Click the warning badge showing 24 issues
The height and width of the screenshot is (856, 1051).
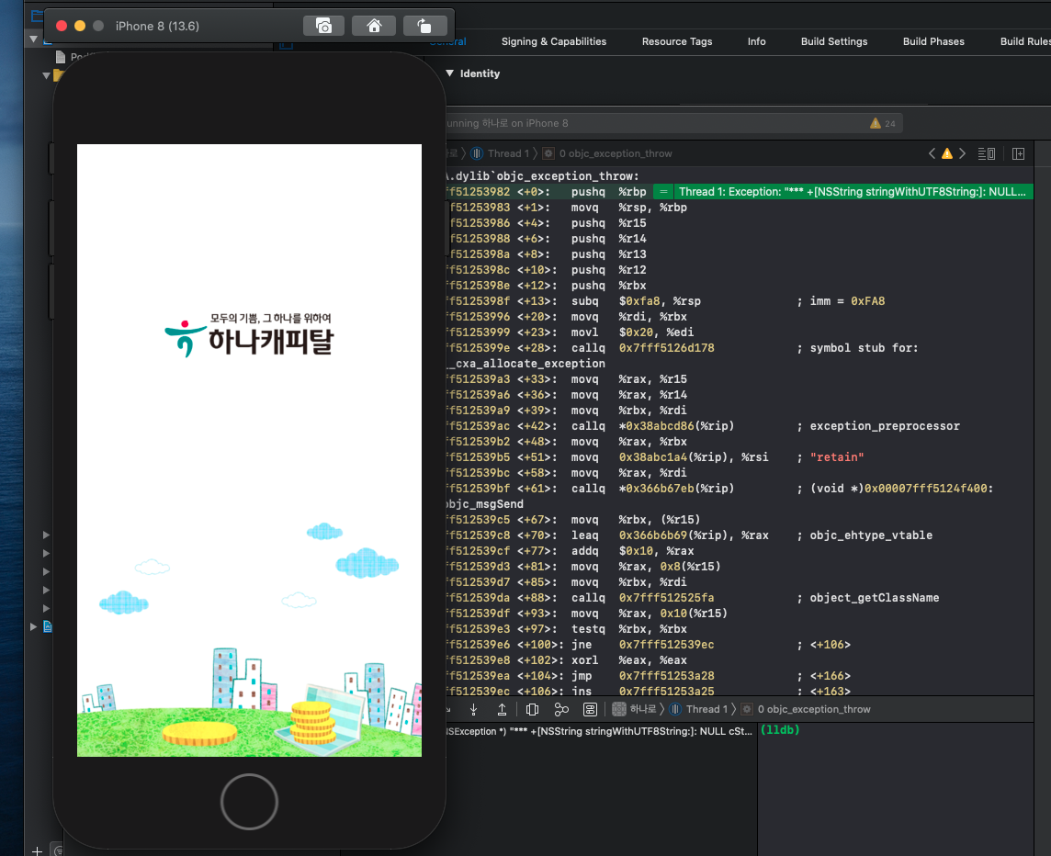click(x=882, y=123)
